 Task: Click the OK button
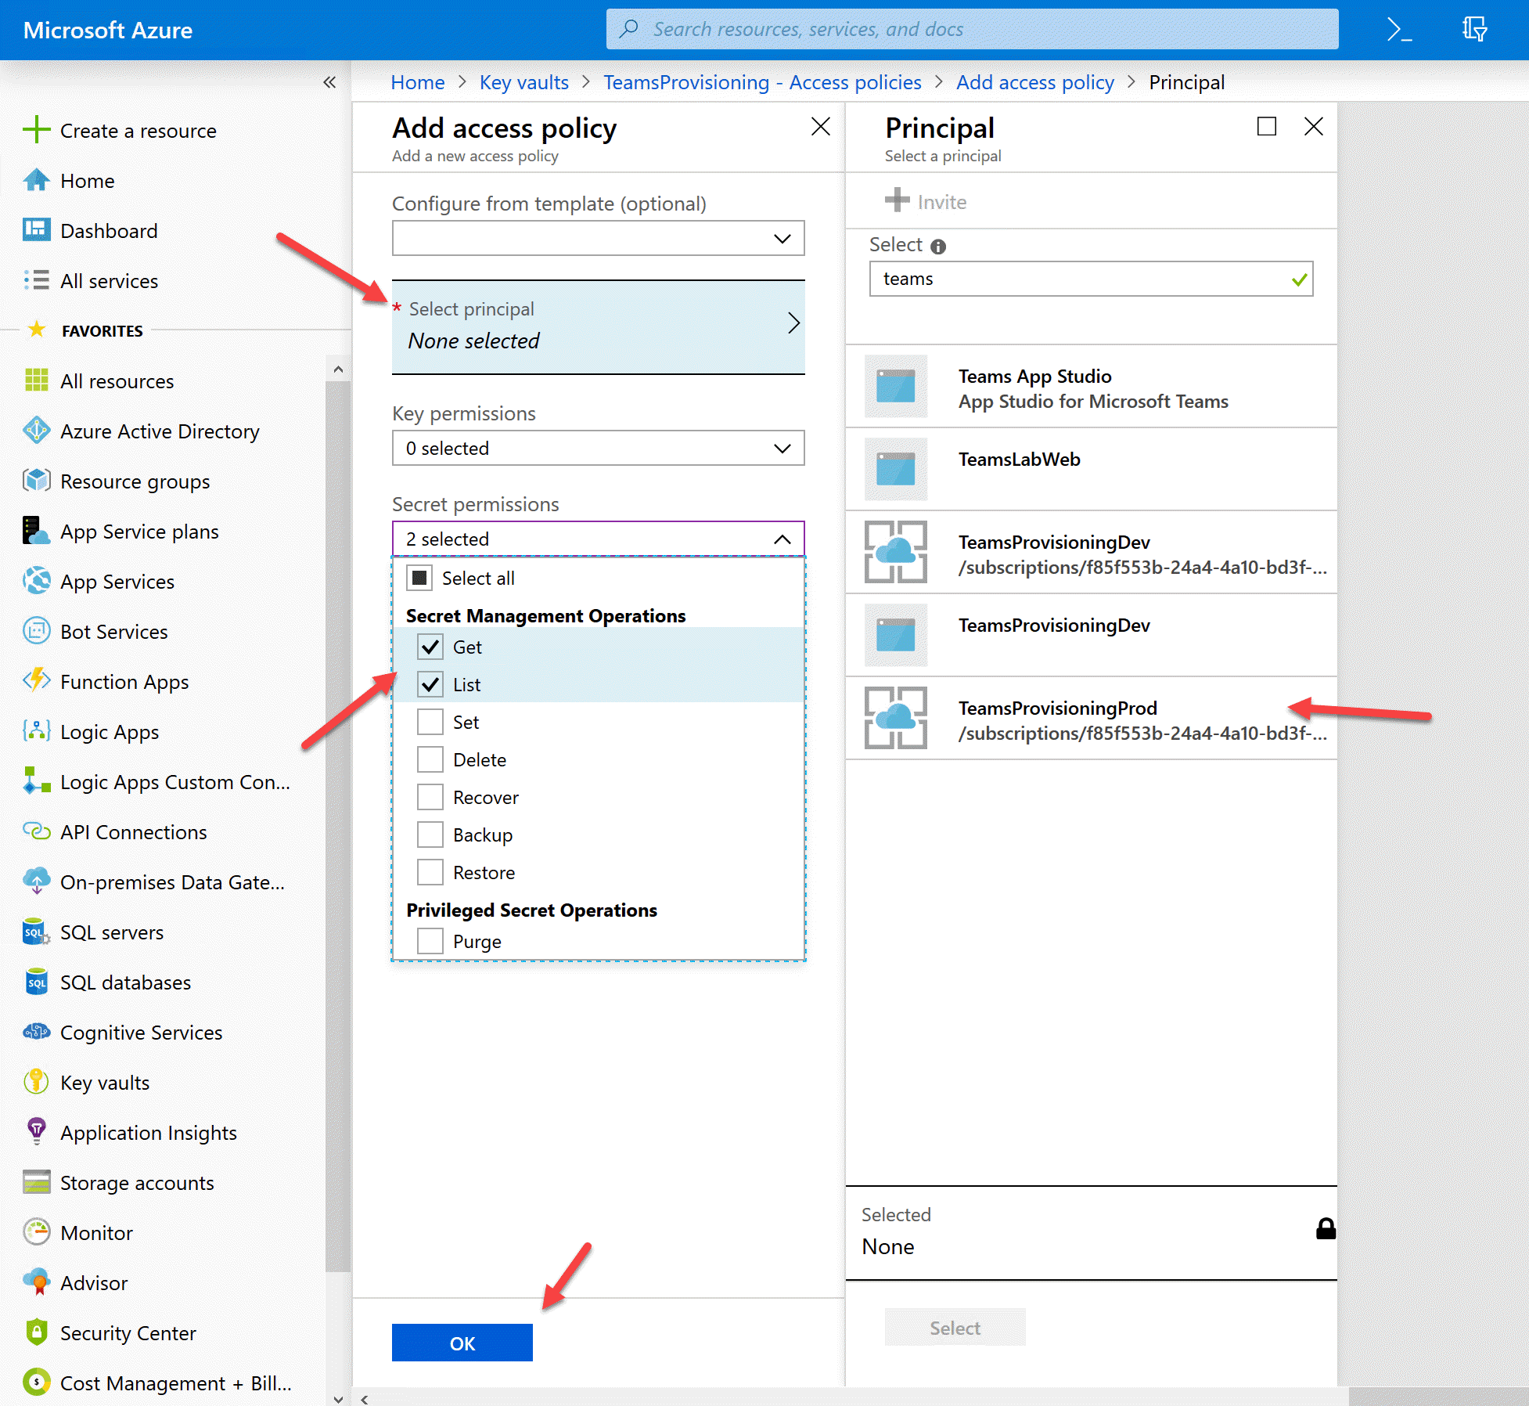click(462, 1342)
